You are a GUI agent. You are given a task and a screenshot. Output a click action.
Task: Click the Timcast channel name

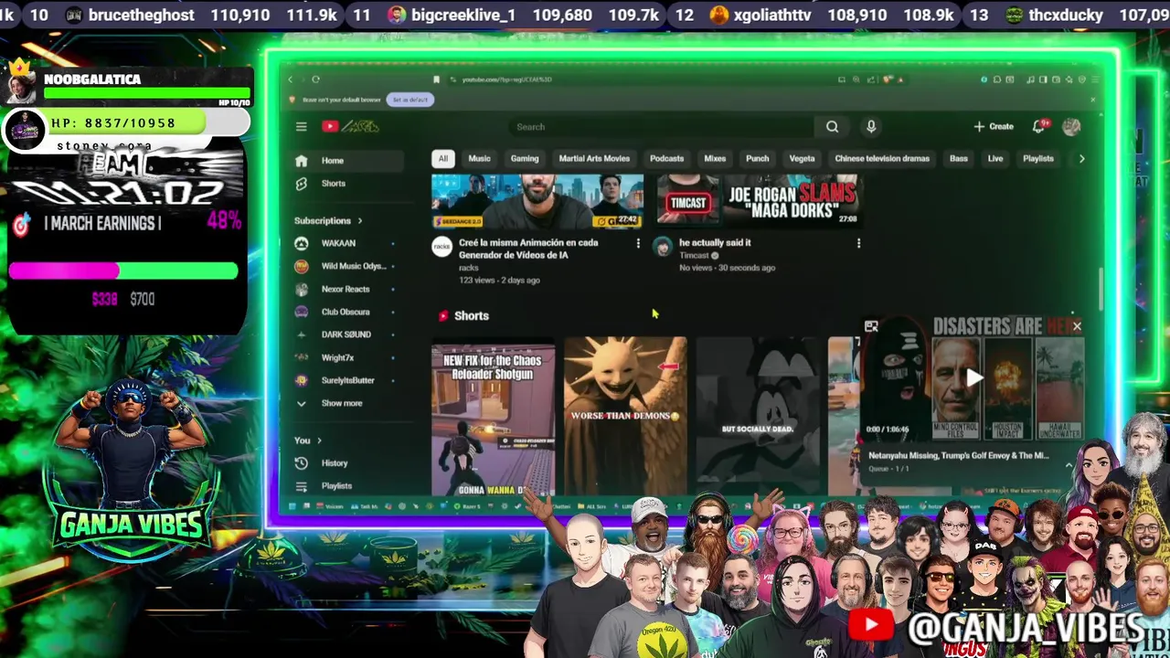pyautogui.click(x=695, y=256)
